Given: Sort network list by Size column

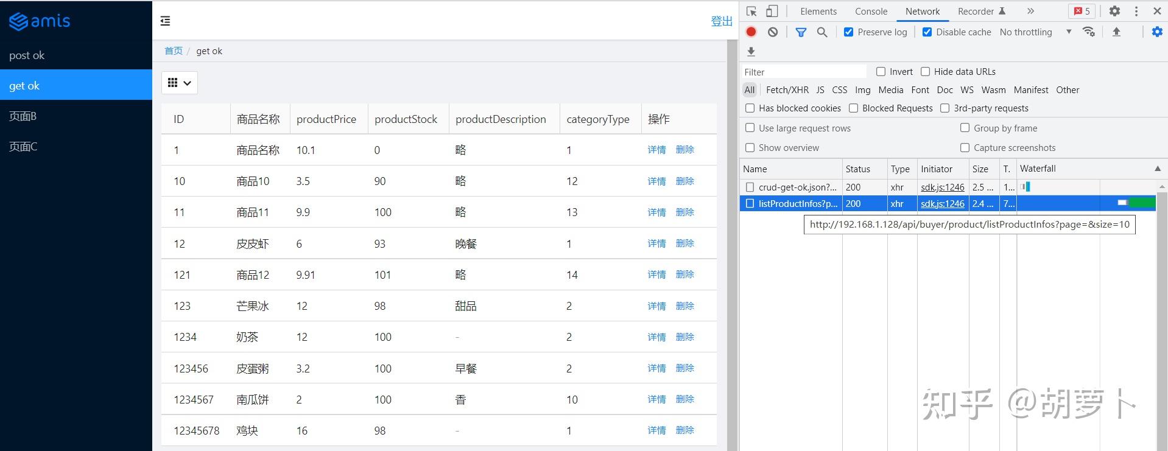Looking at the screenshot, I should (x=984, y=169).
